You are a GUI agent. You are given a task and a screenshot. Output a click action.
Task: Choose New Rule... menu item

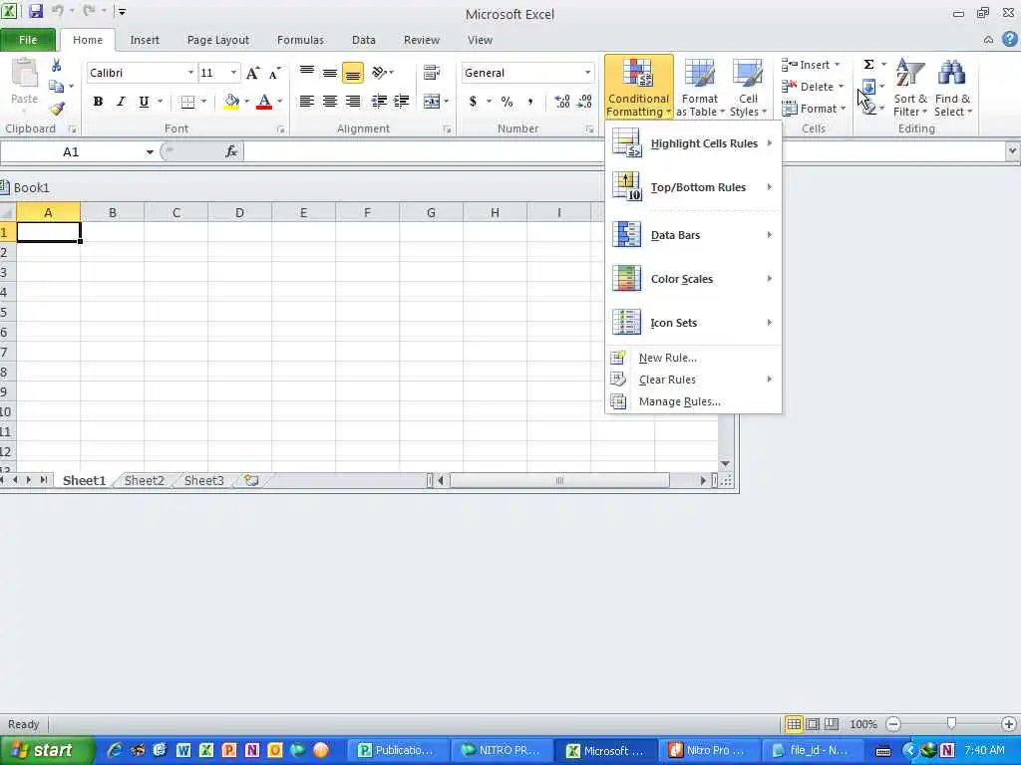pyautogui.click(x=694, y=358)
